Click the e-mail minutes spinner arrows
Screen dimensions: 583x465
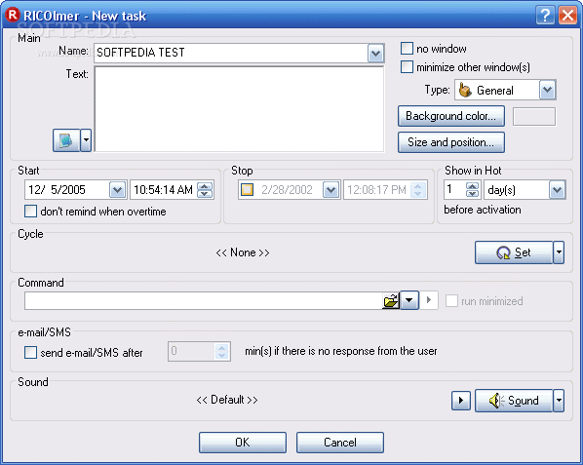click(222, 352)
